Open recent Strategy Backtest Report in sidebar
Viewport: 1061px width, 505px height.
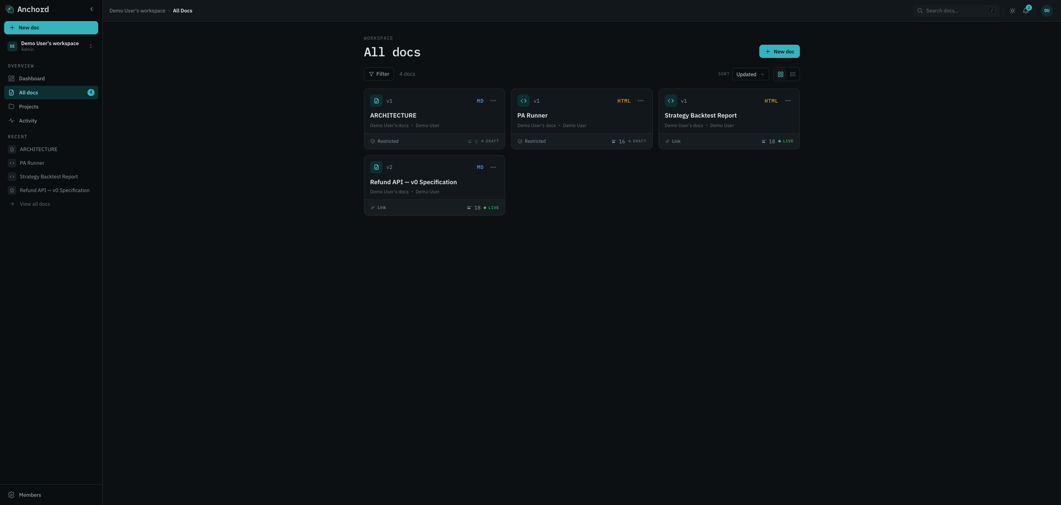point(51,177)
